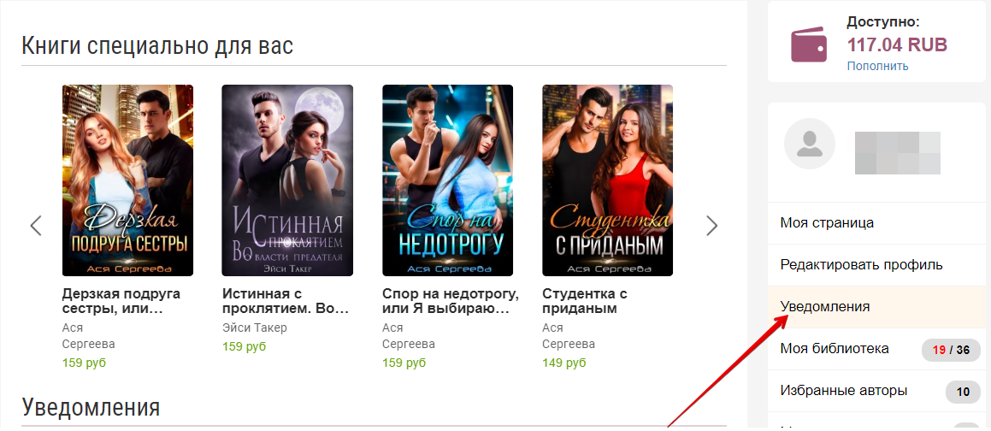Click the title "Спор на недотрогу, или Я выбираю…"
The image size is (991, 431).
point(451,302)
